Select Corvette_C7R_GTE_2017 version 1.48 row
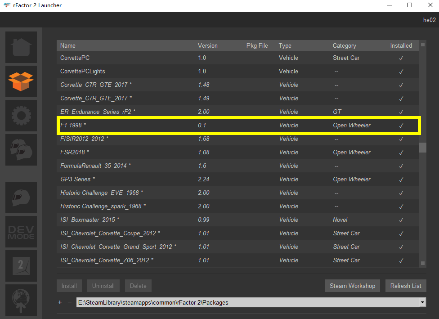This screenshot has height=319, width=439. coord(237,85)
